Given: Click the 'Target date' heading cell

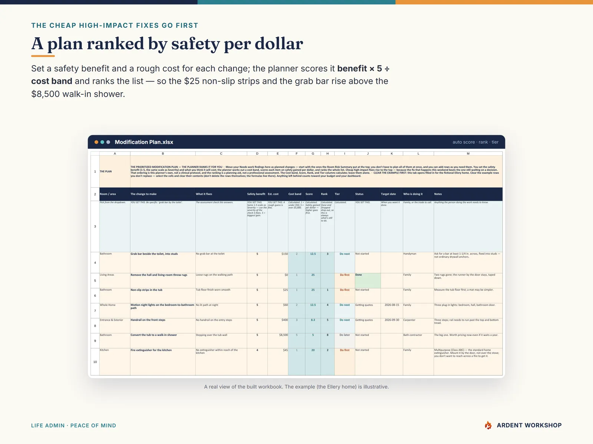Looking at the screenshot, I should pos(392,194).
